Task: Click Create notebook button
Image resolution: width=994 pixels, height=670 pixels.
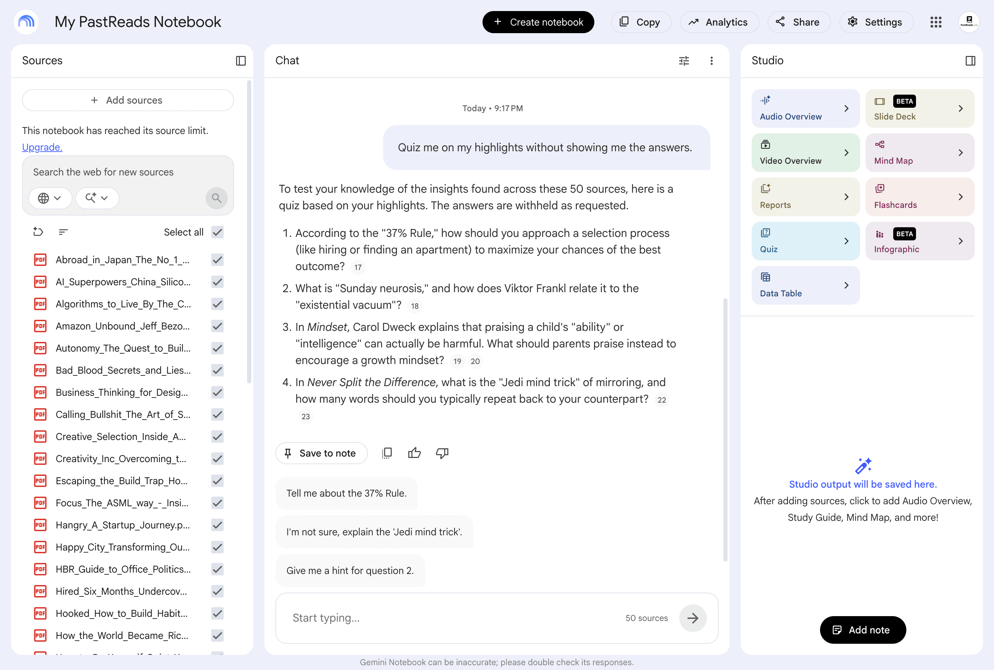Action: tap(538, 22)
